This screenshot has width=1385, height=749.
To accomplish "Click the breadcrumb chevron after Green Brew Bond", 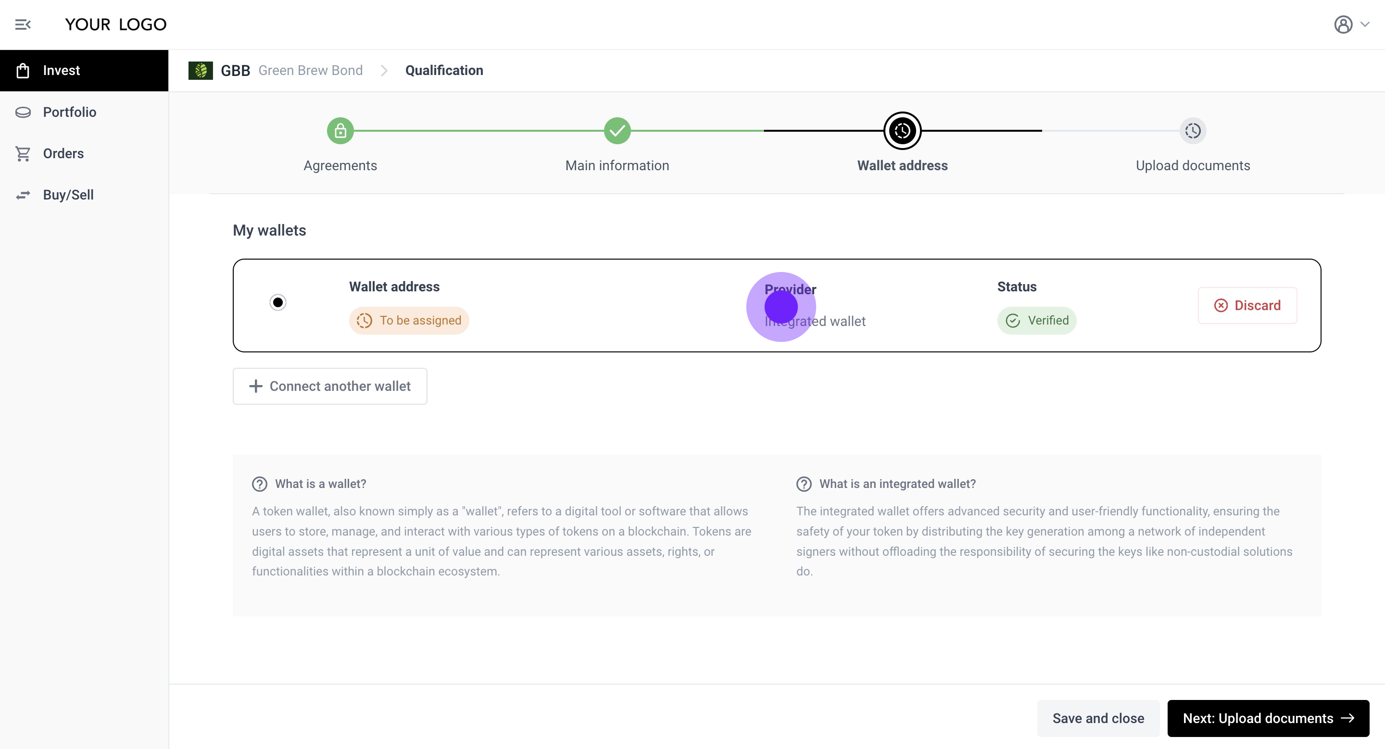I will [x=384, y=70].
